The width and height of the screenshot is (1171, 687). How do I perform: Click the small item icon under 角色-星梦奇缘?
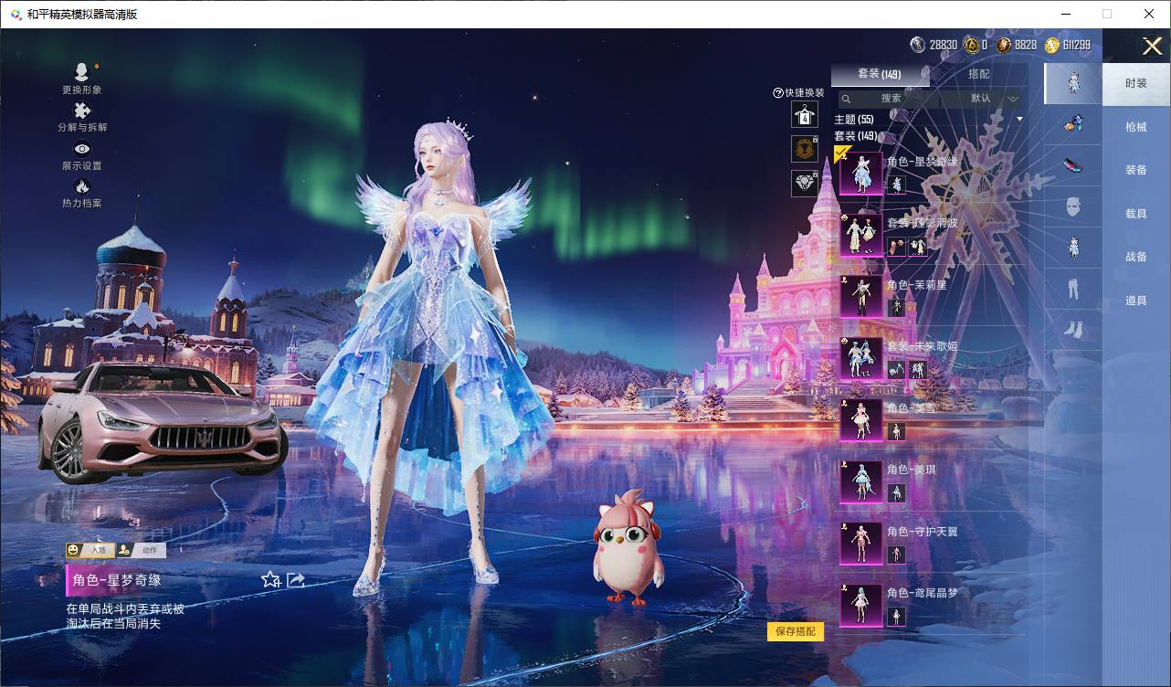tap(897, 185)
